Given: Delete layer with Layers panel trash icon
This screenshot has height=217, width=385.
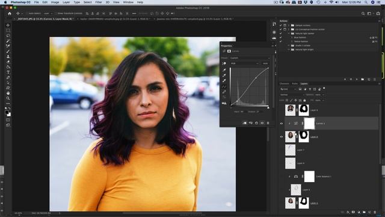Looking at the screenshot, I should (x=375, y=212).
